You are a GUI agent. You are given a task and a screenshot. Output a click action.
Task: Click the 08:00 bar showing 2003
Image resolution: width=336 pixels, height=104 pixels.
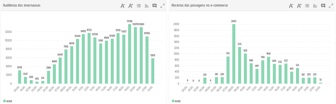coord(234,54)
